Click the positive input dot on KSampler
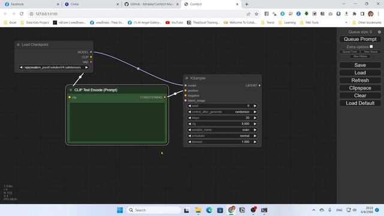The width and height of the screenshot is (384, 216). coord(185,91)
